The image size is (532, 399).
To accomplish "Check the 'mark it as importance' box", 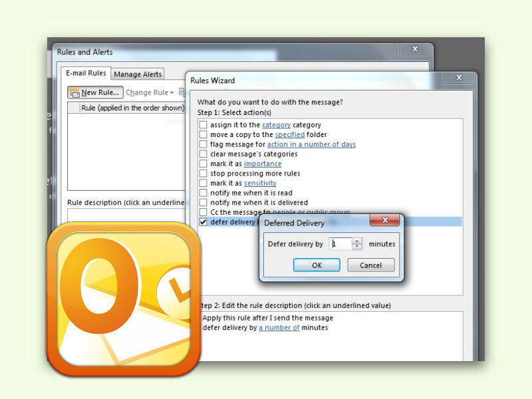I will point(203,164).
